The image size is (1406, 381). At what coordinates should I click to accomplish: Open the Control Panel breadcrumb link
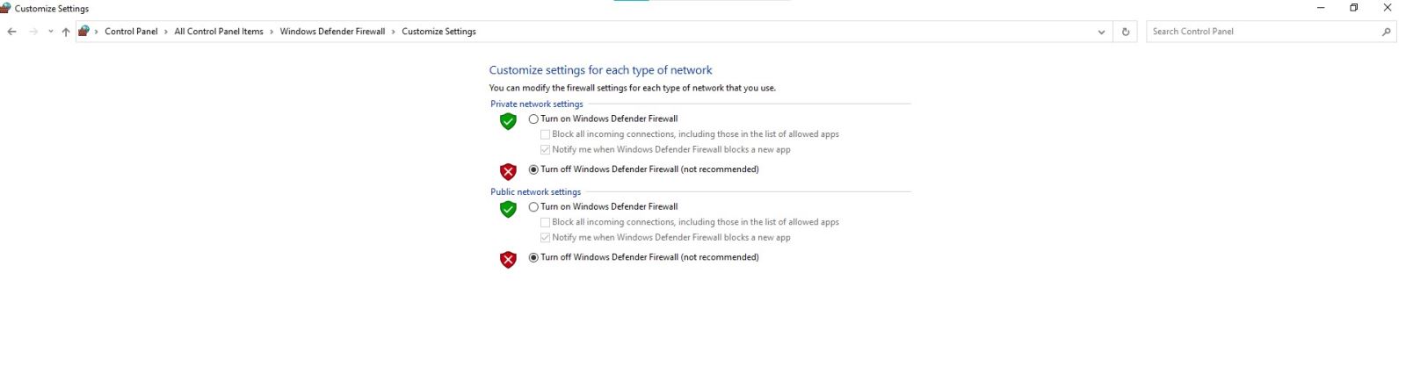131,32
